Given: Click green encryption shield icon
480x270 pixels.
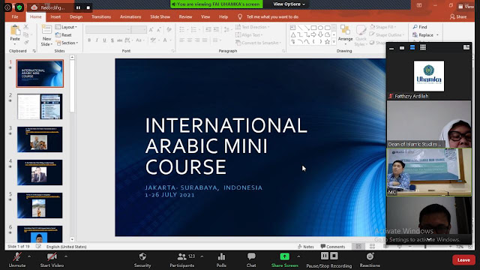Looking at the screenshot, I should pos(19,7).
